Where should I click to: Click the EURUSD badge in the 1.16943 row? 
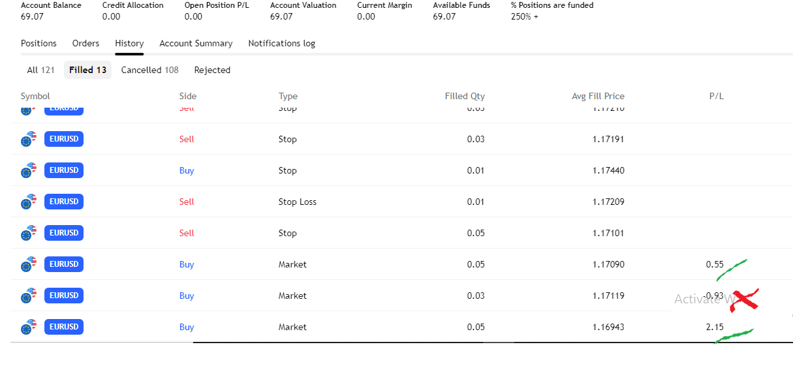click(64, 327)
